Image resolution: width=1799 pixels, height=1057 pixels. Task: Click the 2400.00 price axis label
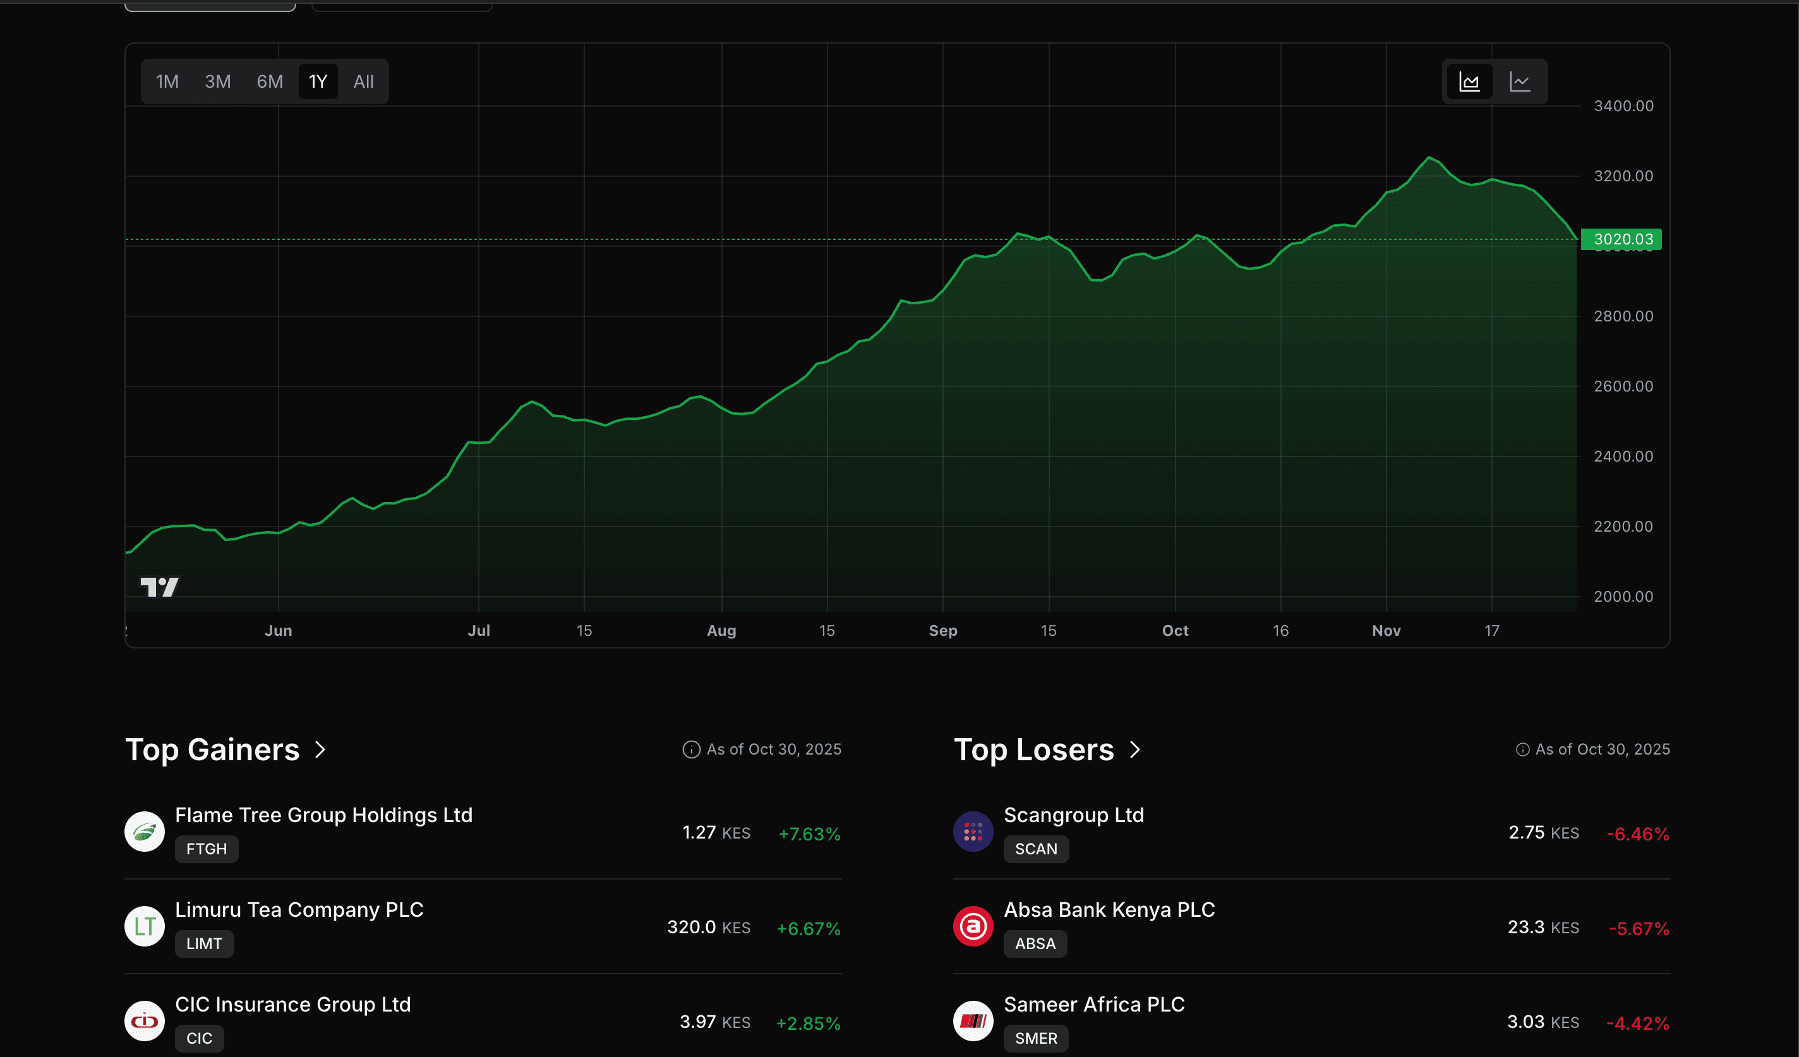(x=1623, y=456)
